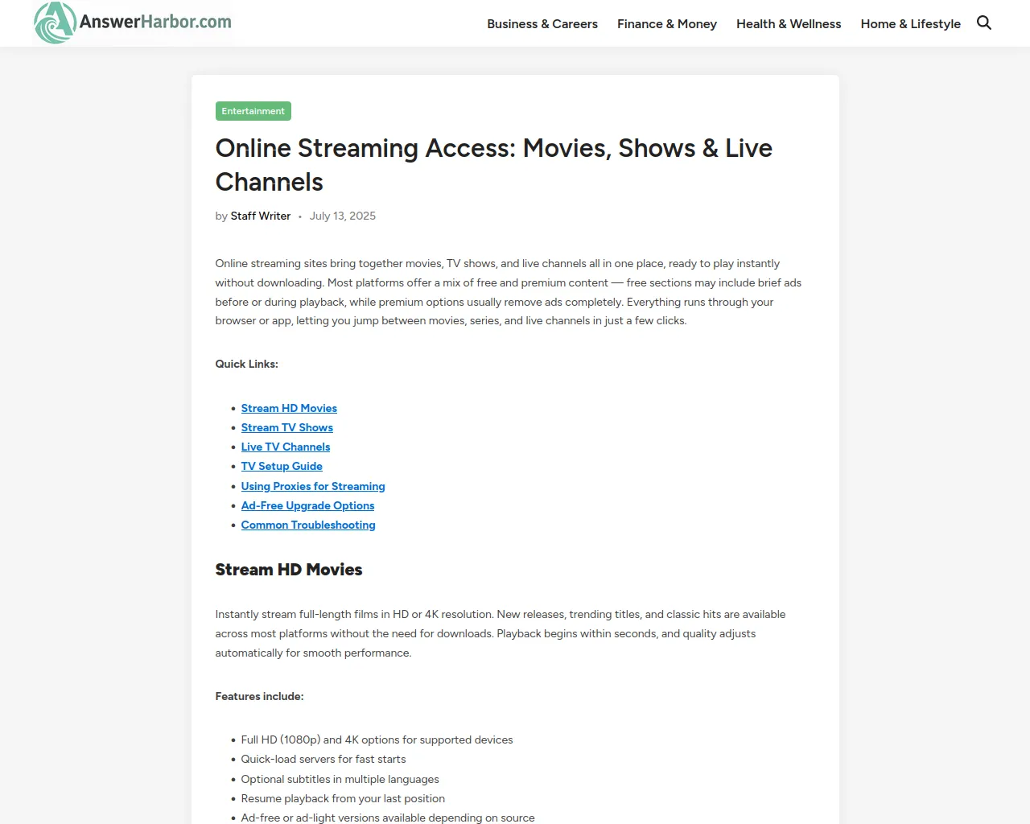Go to the Common Troubleshooting link
Screen dimensions: 1030x824
[x=308, y=525]
